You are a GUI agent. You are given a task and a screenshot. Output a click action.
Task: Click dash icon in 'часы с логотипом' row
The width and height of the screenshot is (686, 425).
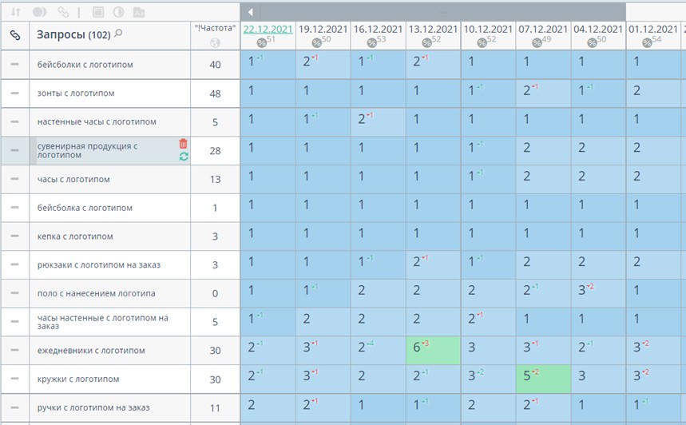tap(14, 179)
